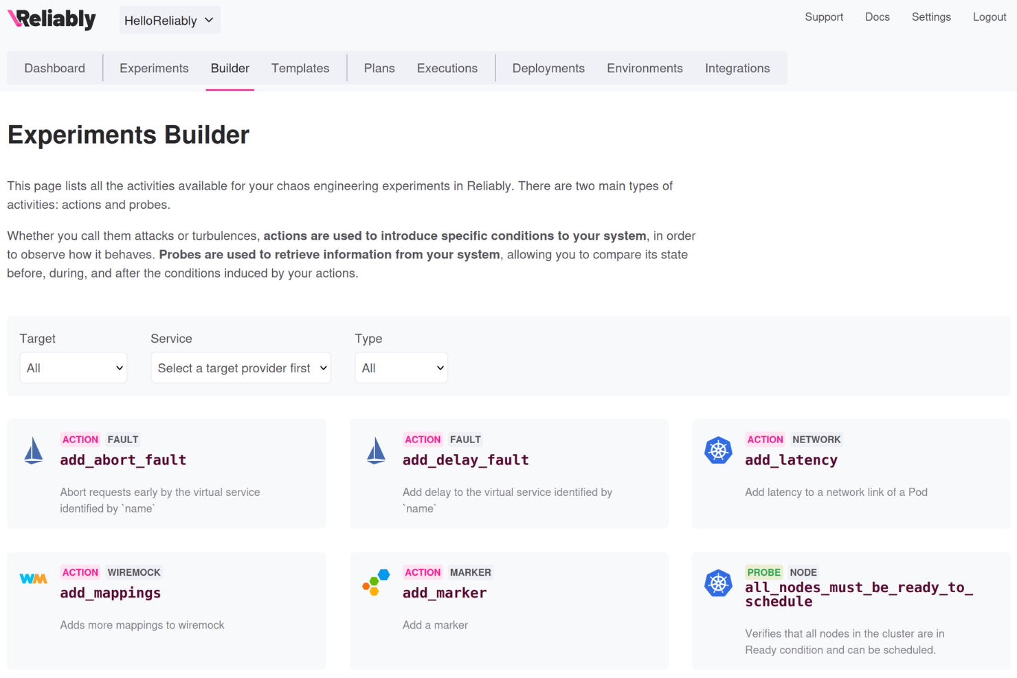Click the ACTION tag on add_delay_fault
This screenshot has width=1017, height=678.
tap(423, 440)
